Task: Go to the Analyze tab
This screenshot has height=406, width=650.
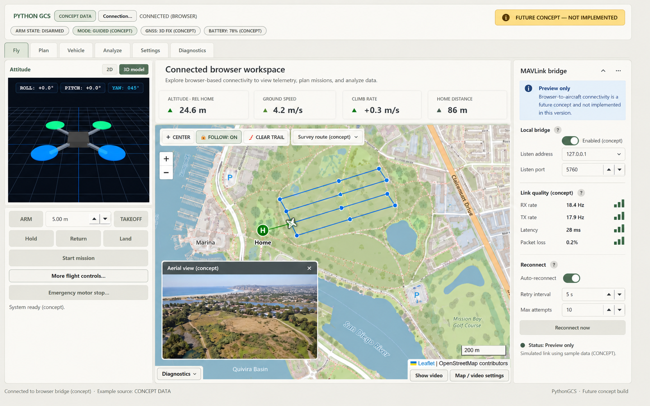Action: [x=112, y=50]
